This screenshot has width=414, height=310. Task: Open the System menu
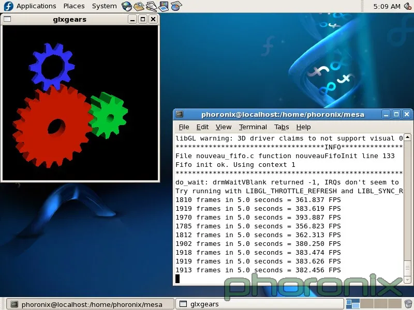click(105, 6)
